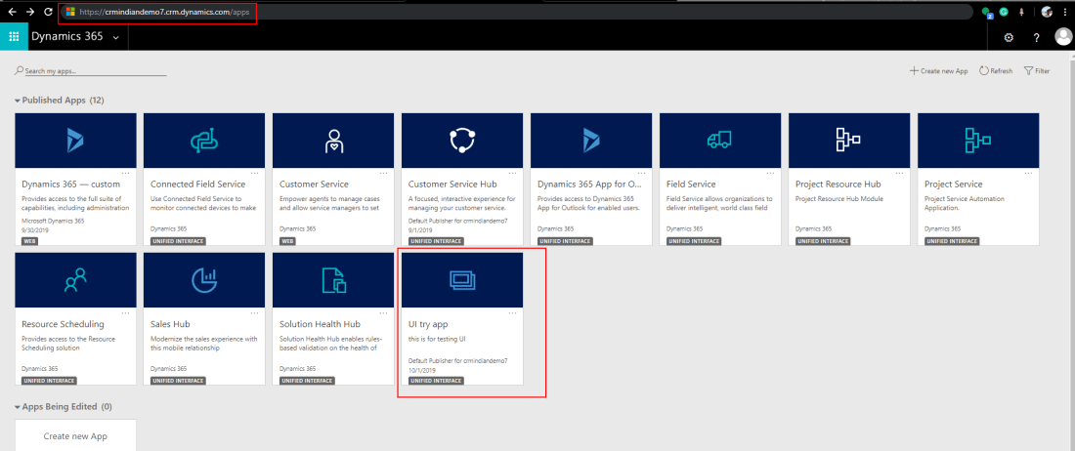Image resolution: width=1075 pixels, height=451 pixels.
Task: Open the Solution Health Hub icon
Action: pyautogui.click(x=332, y=280)
